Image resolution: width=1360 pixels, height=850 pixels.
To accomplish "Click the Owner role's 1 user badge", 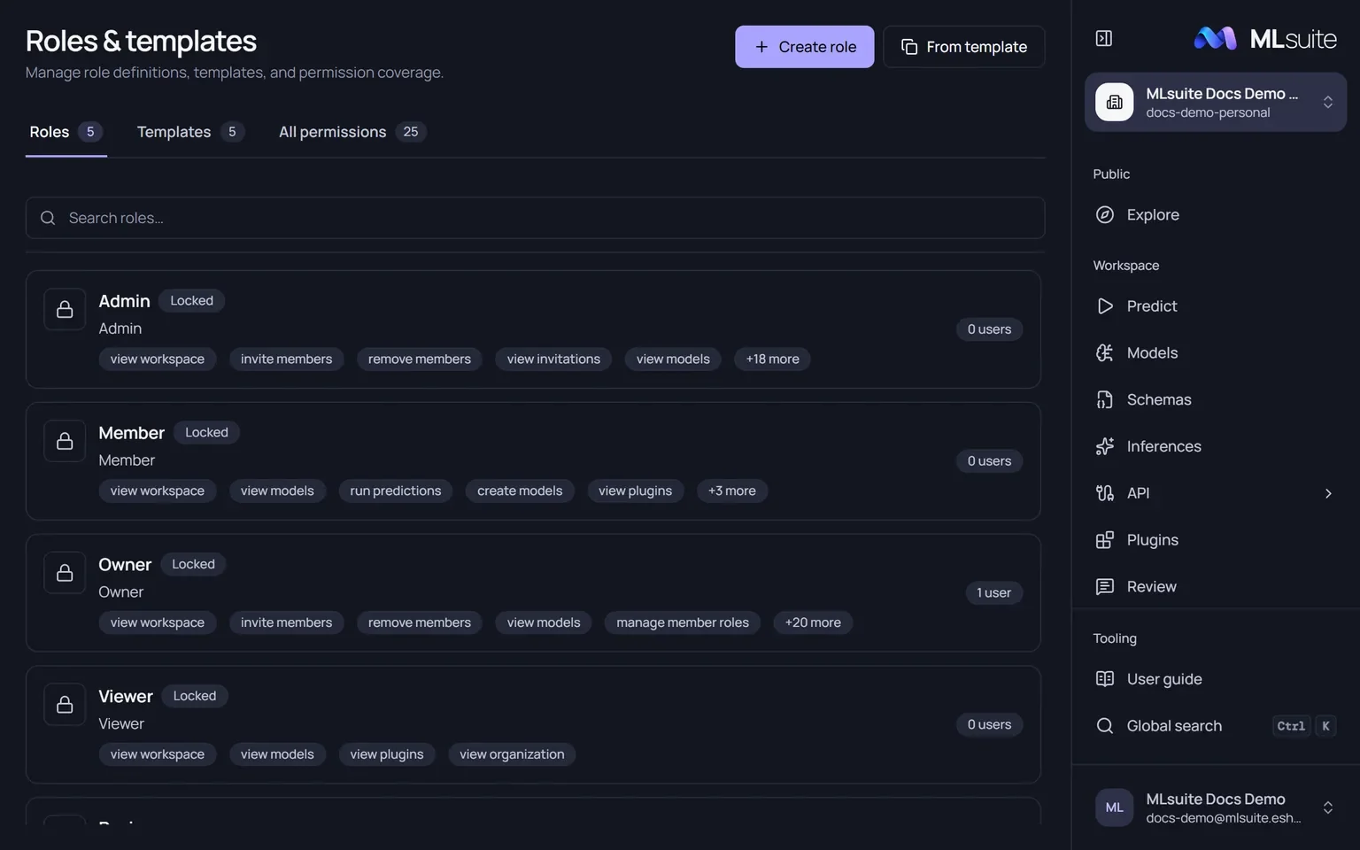I will 993,593.
